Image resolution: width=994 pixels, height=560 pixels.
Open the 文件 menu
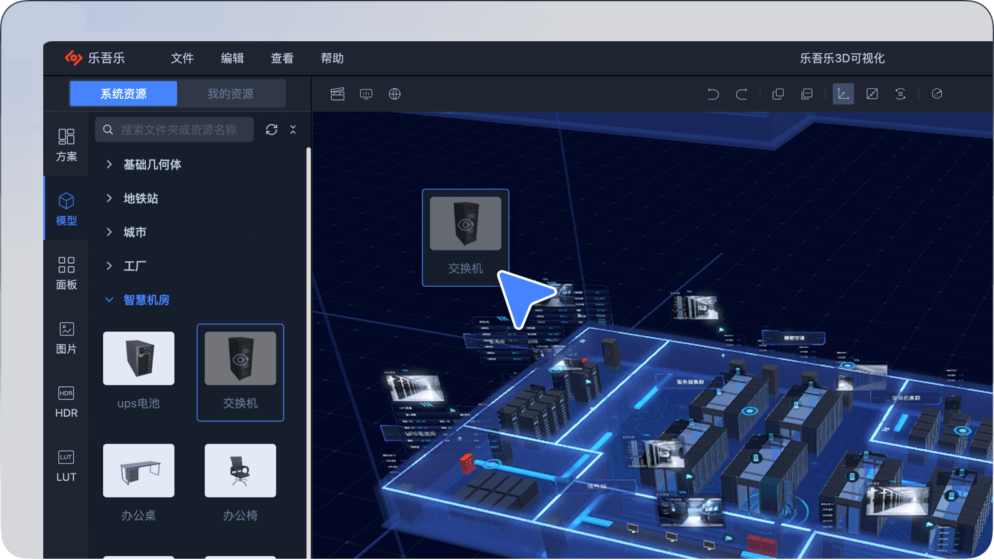point(182,58)
